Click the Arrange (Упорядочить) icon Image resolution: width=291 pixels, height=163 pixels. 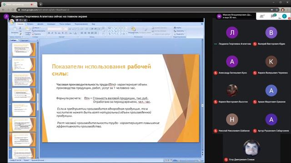point(133,29)
